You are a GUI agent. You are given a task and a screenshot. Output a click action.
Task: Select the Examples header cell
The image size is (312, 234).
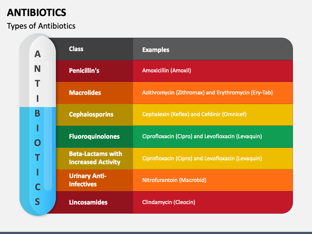coord(213,49)
